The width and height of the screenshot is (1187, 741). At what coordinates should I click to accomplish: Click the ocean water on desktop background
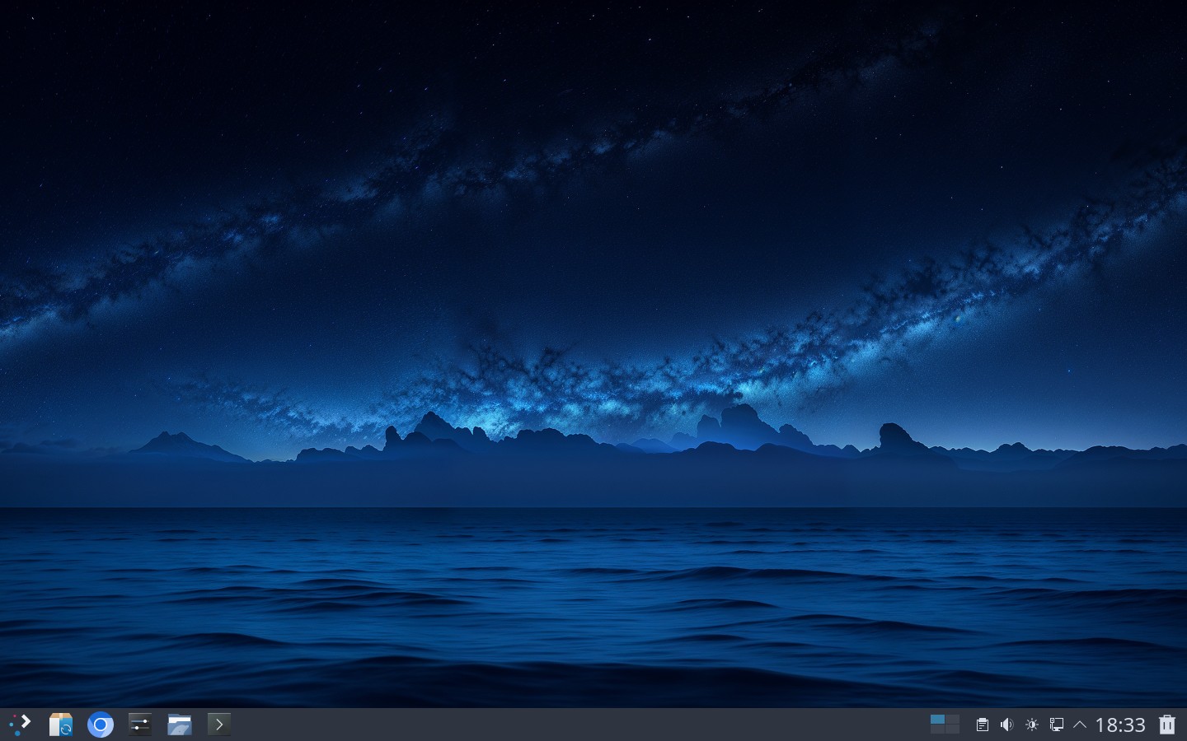coord(593,609)
